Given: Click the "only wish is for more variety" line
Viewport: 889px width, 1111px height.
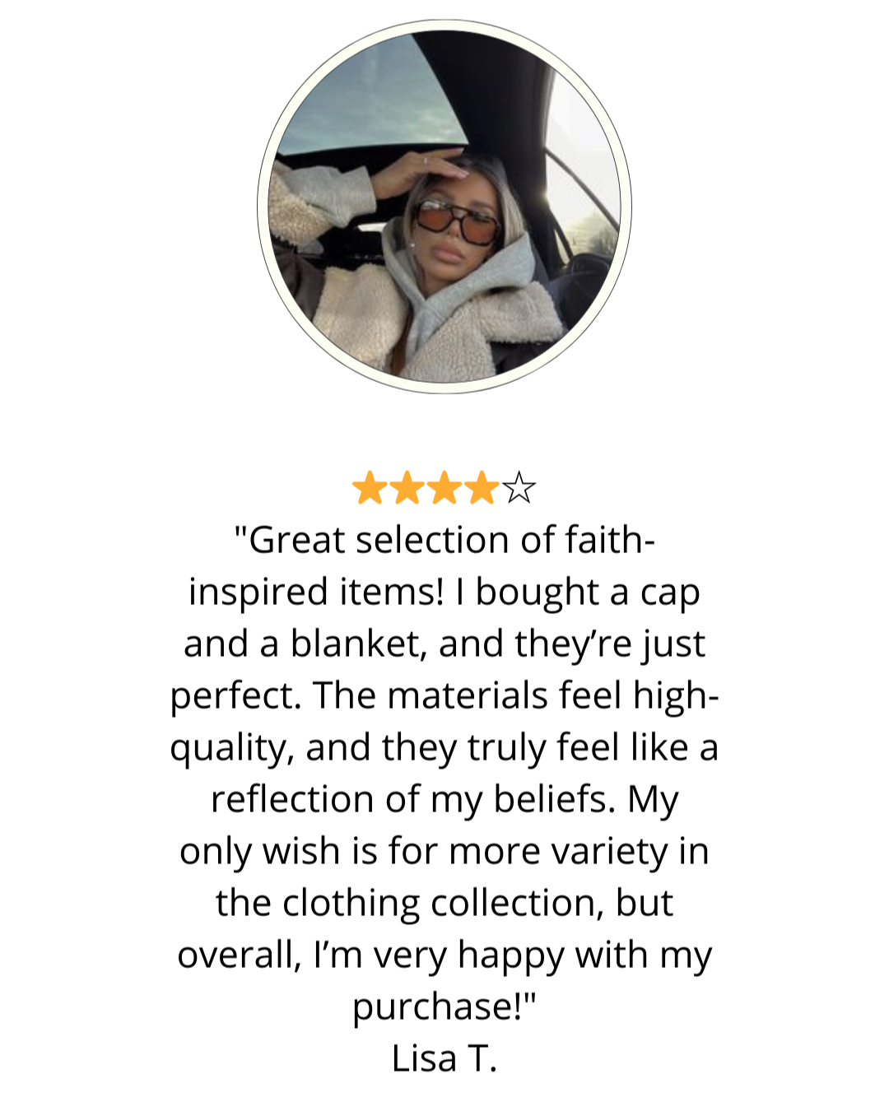Looking at the screenshot, I should tap(444, 852).
